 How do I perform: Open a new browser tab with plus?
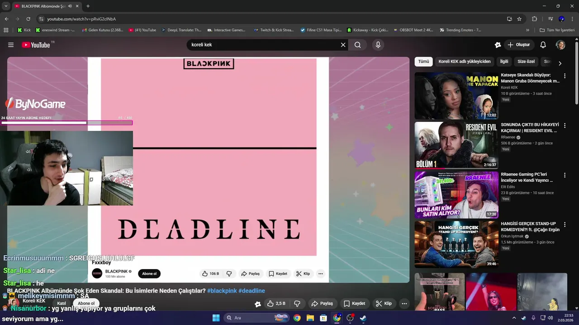(x=88, y=6)
